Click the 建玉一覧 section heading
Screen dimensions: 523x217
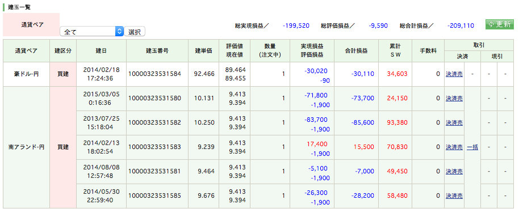click(x=19, y=7)
